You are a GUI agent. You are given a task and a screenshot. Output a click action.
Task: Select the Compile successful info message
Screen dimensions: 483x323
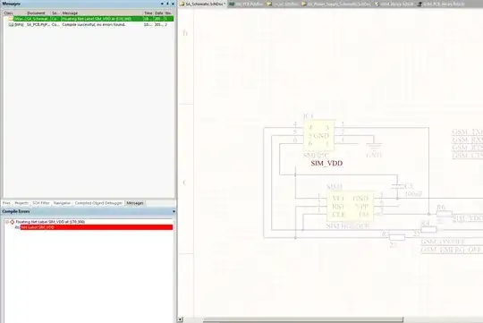pyautogui.click(x=91, y=24)
